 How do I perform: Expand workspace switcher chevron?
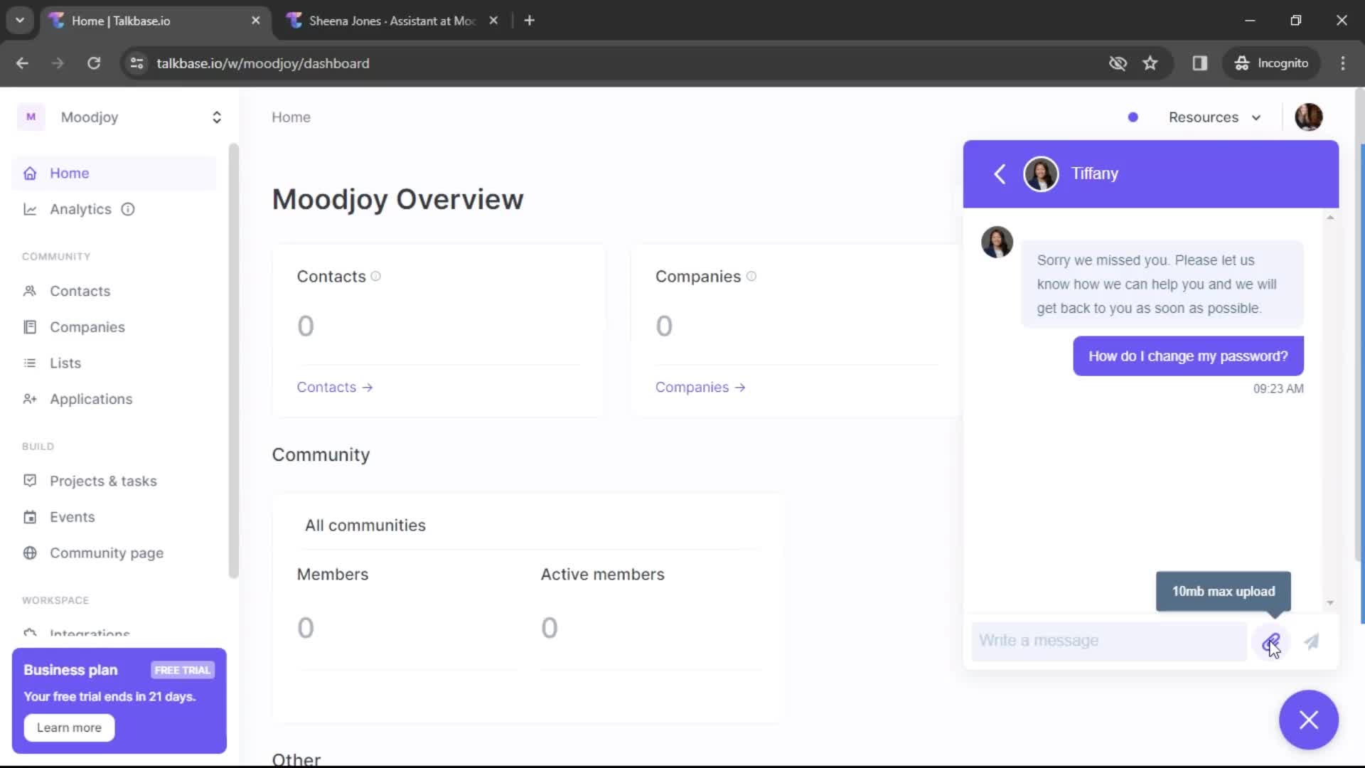coord(217,117)
